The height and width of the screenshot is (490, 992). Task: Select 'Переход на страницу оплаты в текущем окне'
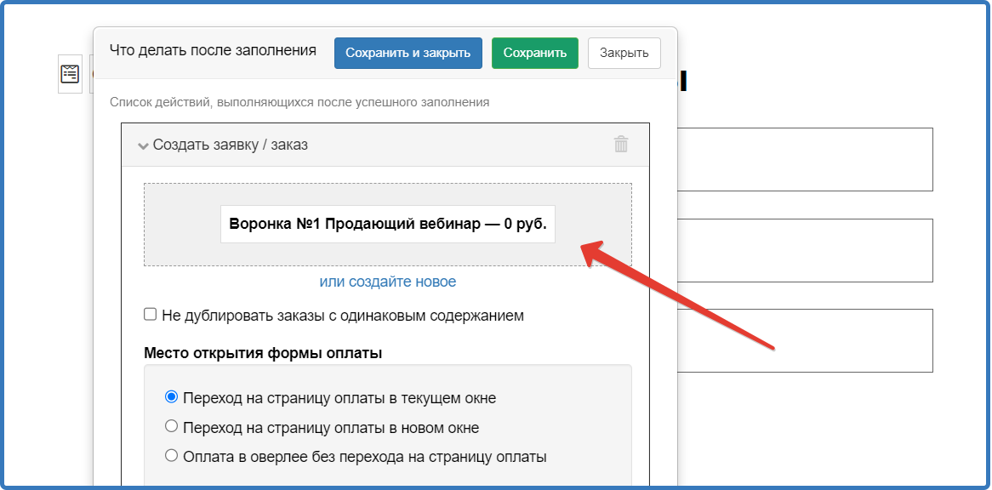(171, 397)
